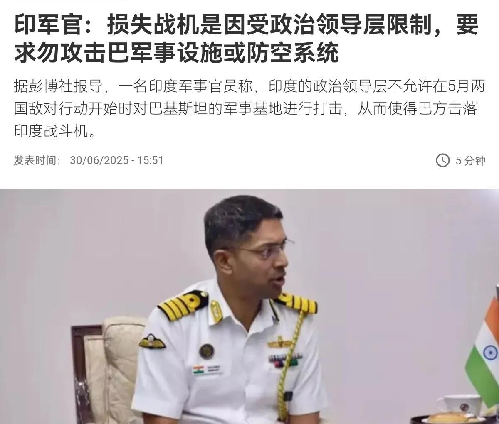Click the publish date 30/06/2025 - 15:51
The width and height of the screenshot is (499, 424).
[x=116, y=160]
